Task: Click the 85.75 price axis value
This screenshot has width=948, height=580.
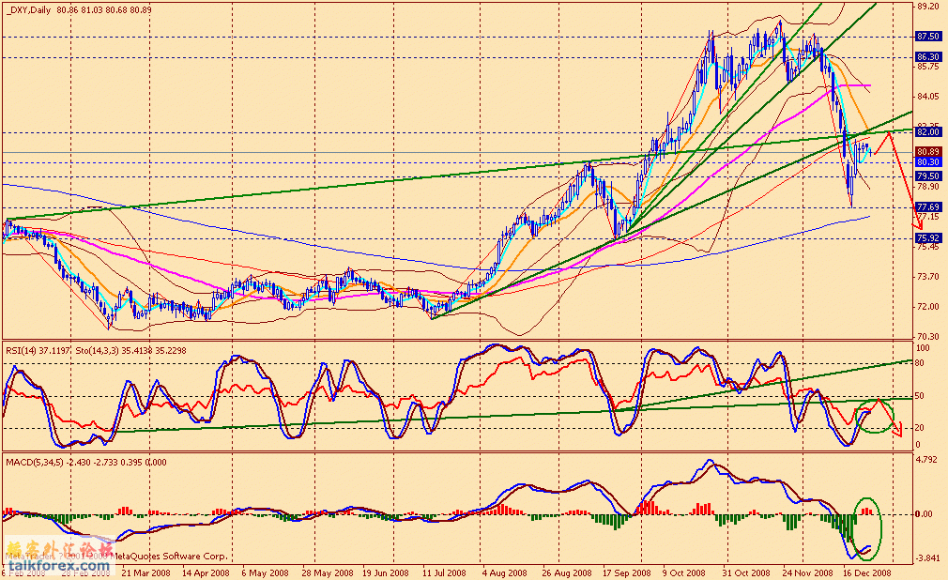Action: (x=928, y=67)
